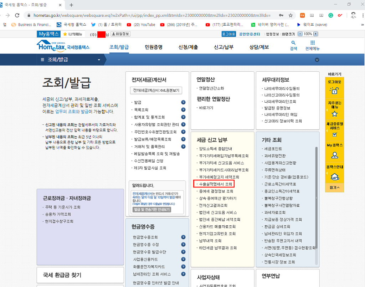Click the 로그아웃 padlock shortcut in sidebar

point(334,91)
